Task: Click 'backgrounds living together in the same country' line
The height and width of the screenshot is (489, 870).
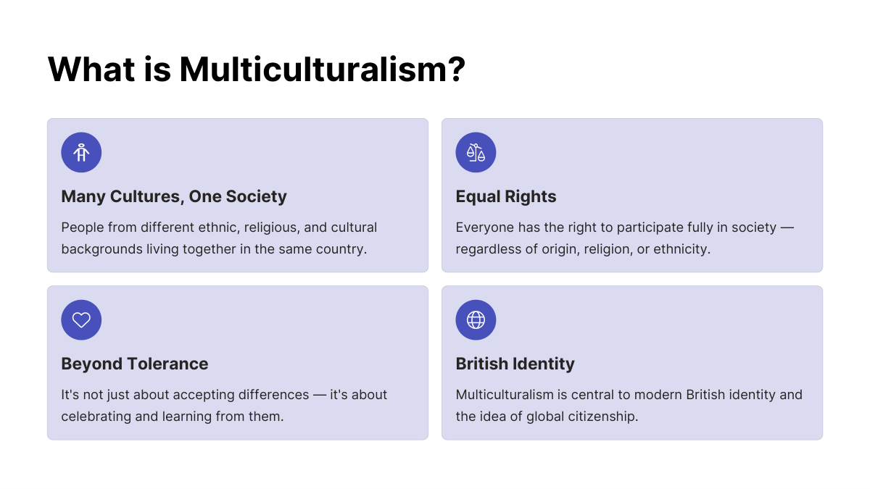Action: pyautogui.click(x=215, y=249)
